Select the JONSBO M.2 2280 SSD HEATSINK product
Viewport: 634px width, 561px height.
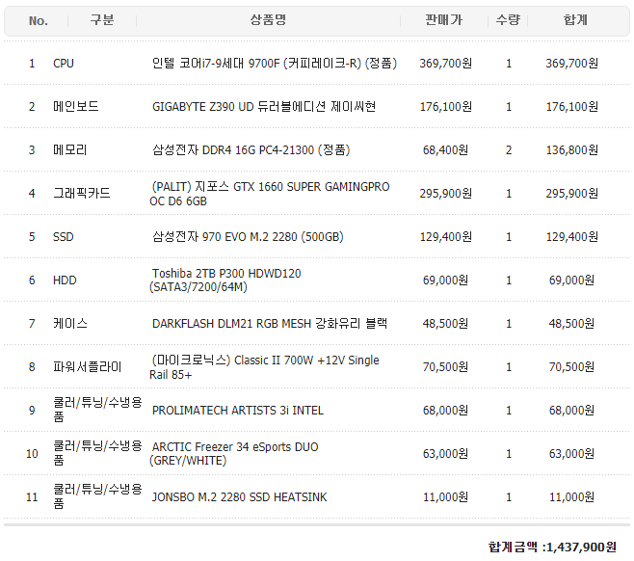point(239,496)
